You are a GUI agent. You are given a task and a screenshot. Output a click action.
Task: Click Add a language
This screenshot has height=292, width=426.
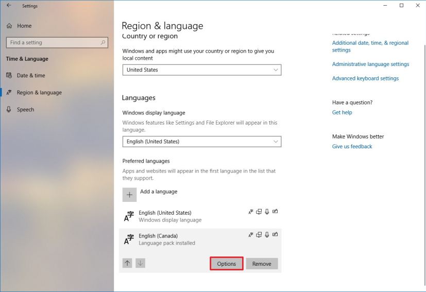click(159, 192)
